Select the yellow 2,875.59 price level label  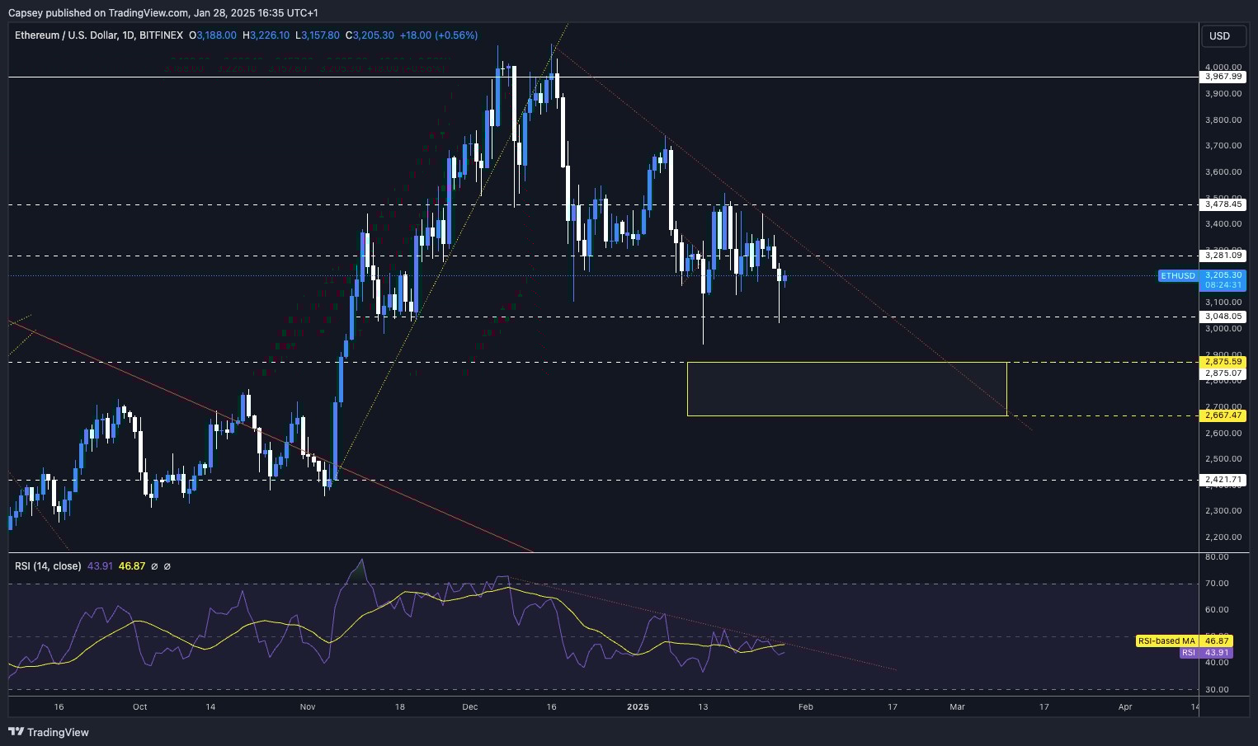(1224, 361)
